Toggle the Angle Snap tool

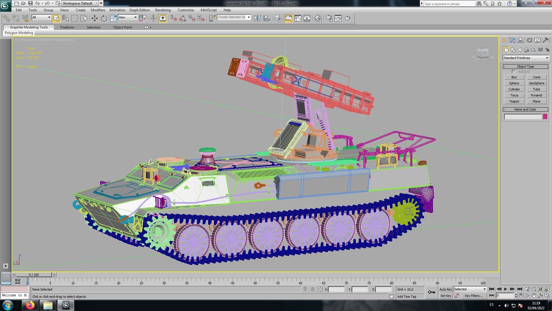pos(183,18)
